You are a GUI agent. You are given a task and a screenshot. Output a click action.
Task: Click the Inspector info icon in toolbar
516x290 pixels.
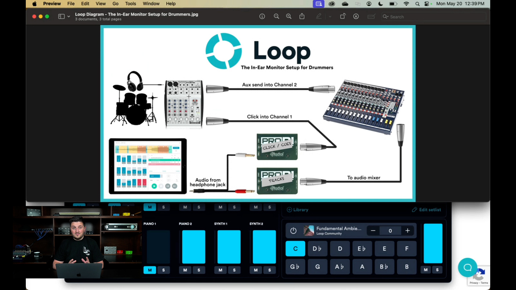pyautogui.click(x=262, y=16)
